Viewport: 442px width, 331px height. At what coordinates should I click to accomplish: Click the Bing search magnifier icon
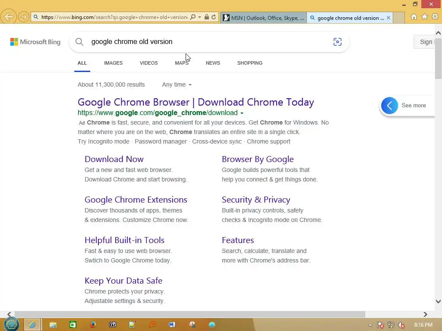(x=79, y=42)
